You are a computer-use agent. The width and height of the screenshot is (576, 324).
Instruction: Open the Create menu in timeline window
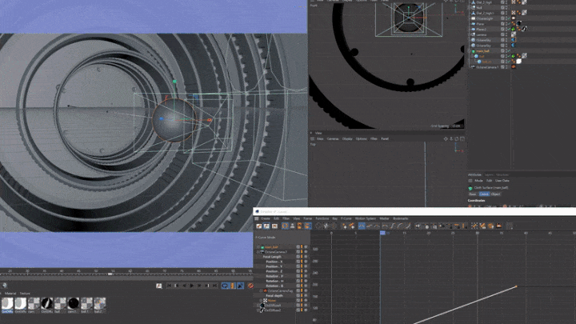click(x=266, y=218)
